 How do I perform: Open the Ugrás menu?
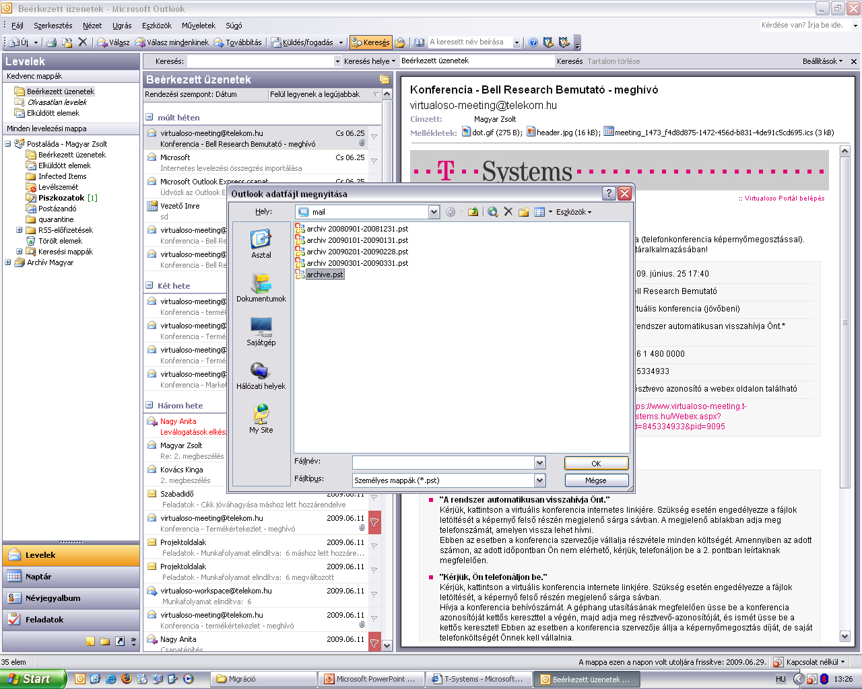pos(122,26)
